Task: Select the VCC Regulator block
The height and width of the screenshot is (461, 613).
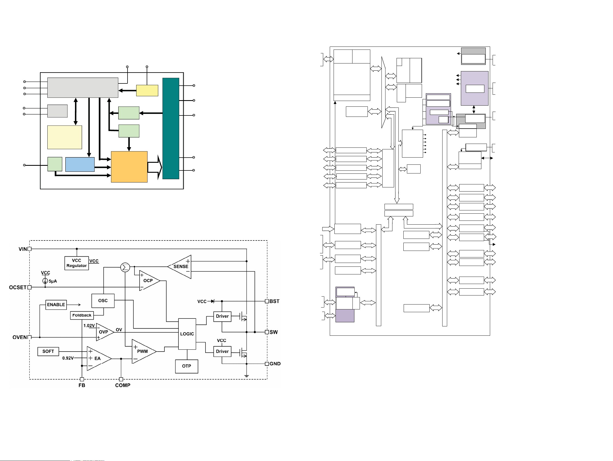Action: (x=76, y=263)
